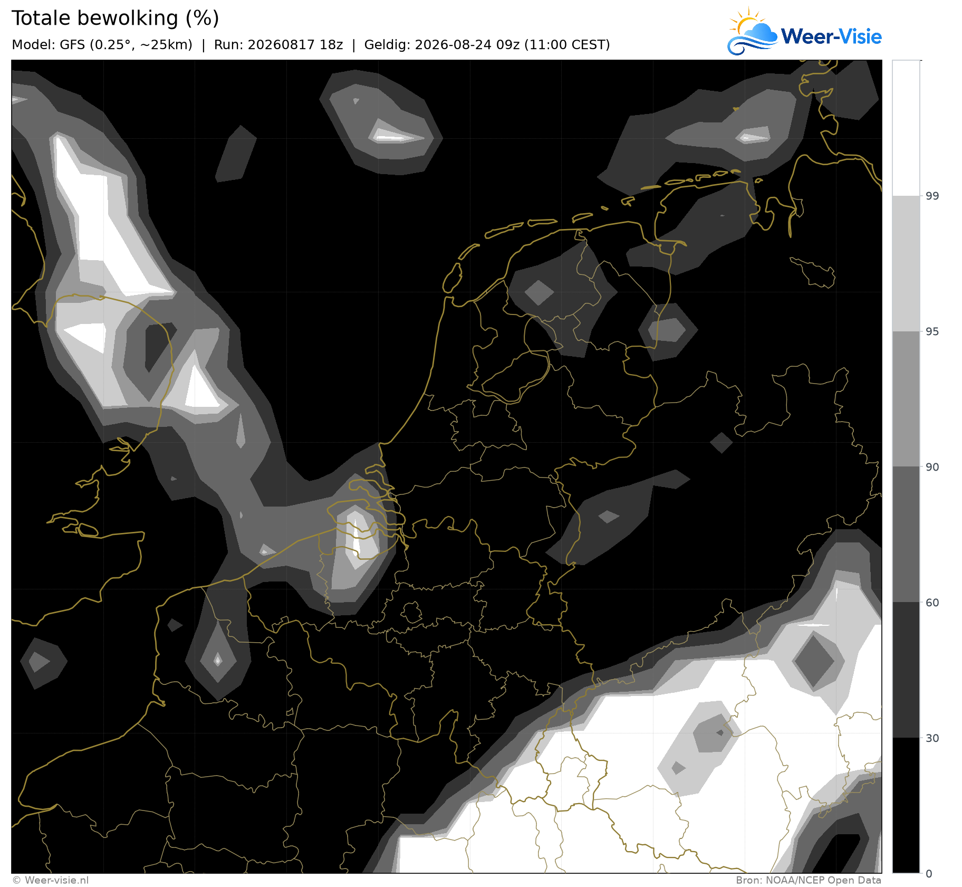Select the light gray 95-99 colorbar segment
Viewport: 962px width, 887px height.
click(906, 264)
